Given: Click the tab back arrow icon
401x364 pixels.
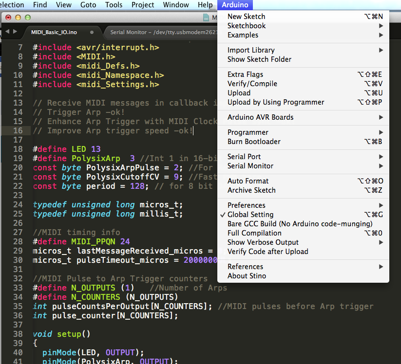Looking at the screenshot, I should [7, 32].
